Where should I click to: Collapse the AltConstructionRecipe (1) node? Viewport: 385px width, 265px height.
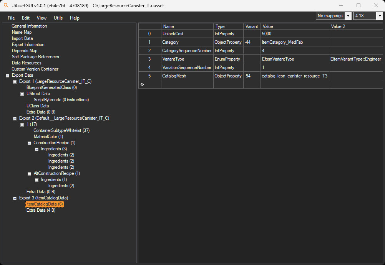(29, 174)
